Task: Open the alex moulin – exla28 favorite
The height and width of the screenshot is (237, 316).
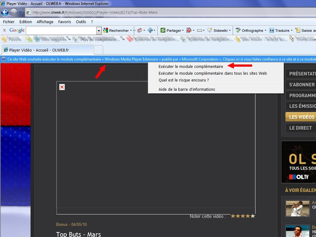Action: (x=261, y=39)
